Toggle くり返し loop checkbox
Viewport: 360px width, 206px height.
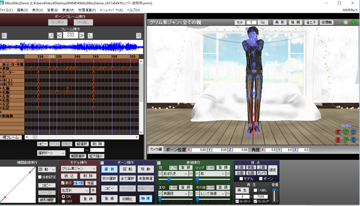click(255, 190)
